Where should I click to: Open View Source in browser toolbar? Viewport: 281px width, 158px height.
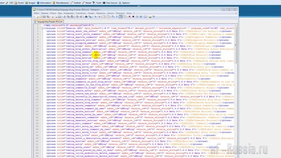tap(110, 3)
